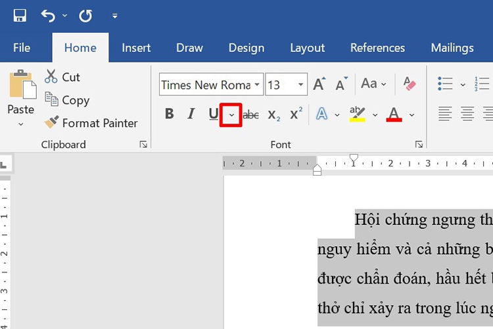
Task: Open the Change Case Aa menu
Action: [x=373, y=84]
